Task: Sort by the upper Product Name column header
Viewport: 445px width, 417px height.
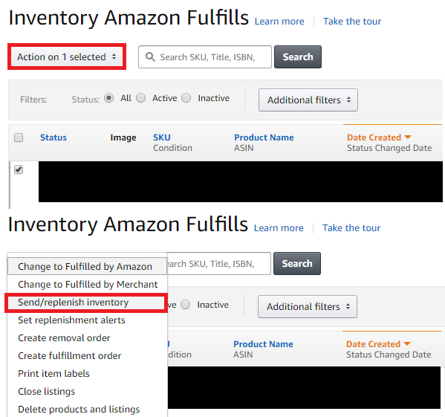Action: pyautogui.click(x=264, y=138)
